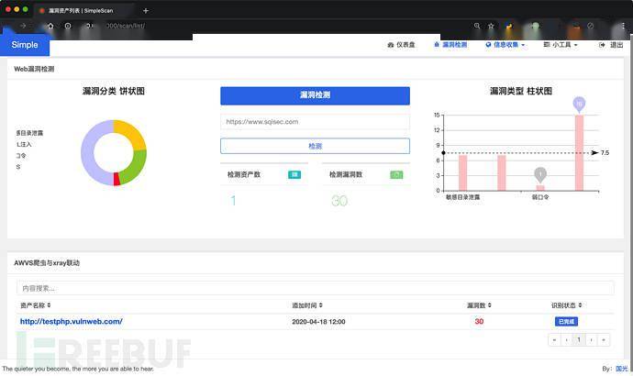Open the 国光 author link in footer
This screenshot has height=376, width=633.
coord(622,369)
